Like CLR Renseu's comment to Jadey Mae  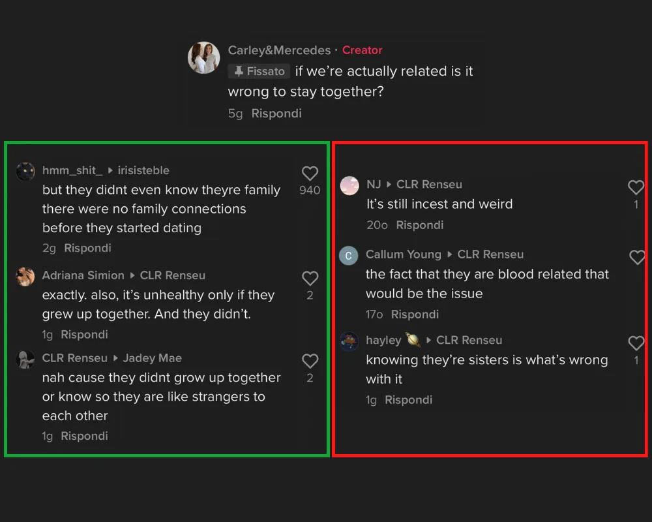point(310,361)
